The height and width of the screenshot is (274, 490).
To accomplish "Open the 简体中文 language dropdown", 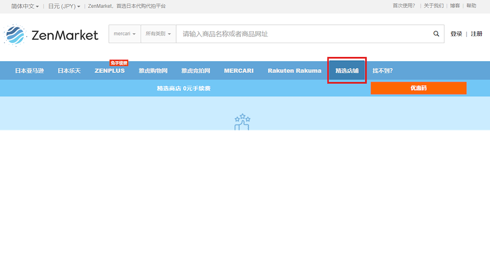I will pos(25,6).
